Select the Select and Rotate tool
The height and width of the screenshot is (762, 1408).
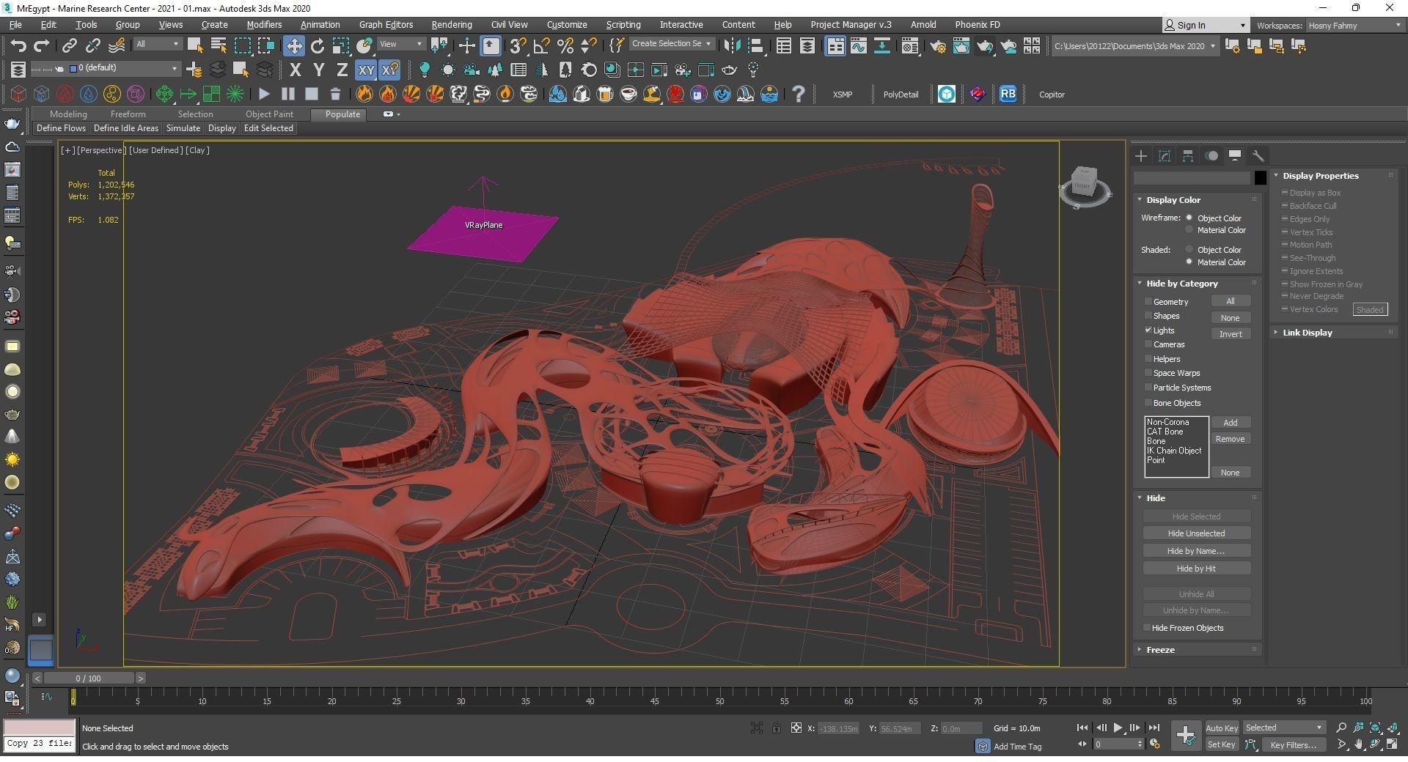318,45
